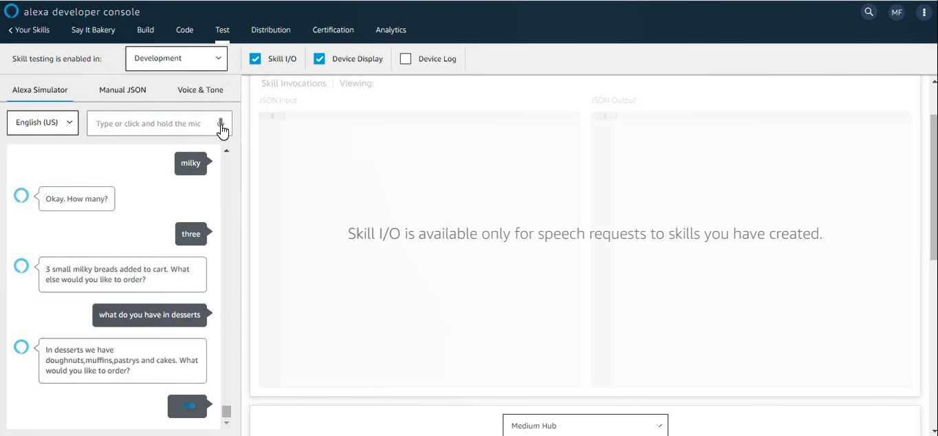This screenshot has height=436, width=938.
Task: Open the English (US) language dropdown
Action: click(43, 122)
